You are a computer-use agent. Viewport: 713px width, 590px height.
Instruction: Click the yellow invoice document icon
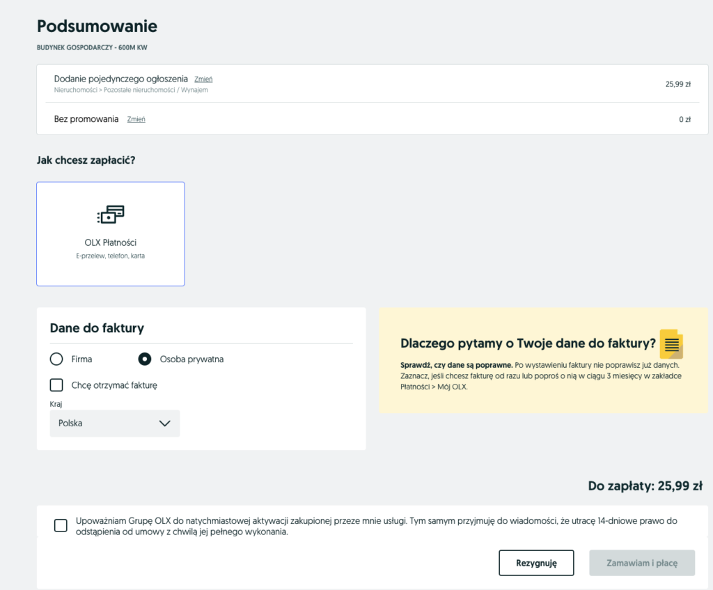click(672, 344)
